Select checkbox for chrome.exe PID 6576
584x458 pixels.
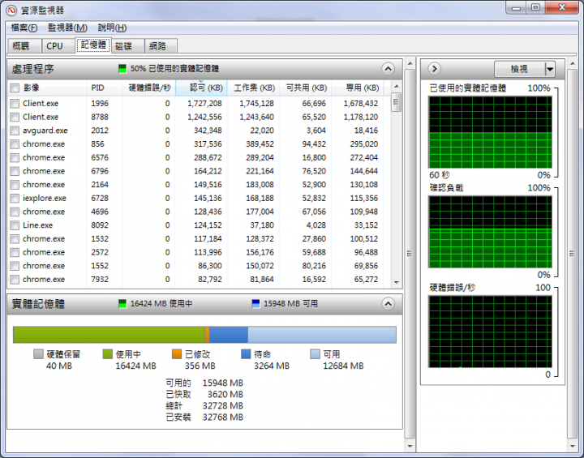(15, 158)
